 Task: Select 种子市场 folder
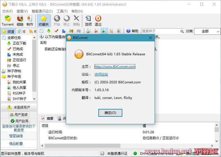[x=14, y=76]
